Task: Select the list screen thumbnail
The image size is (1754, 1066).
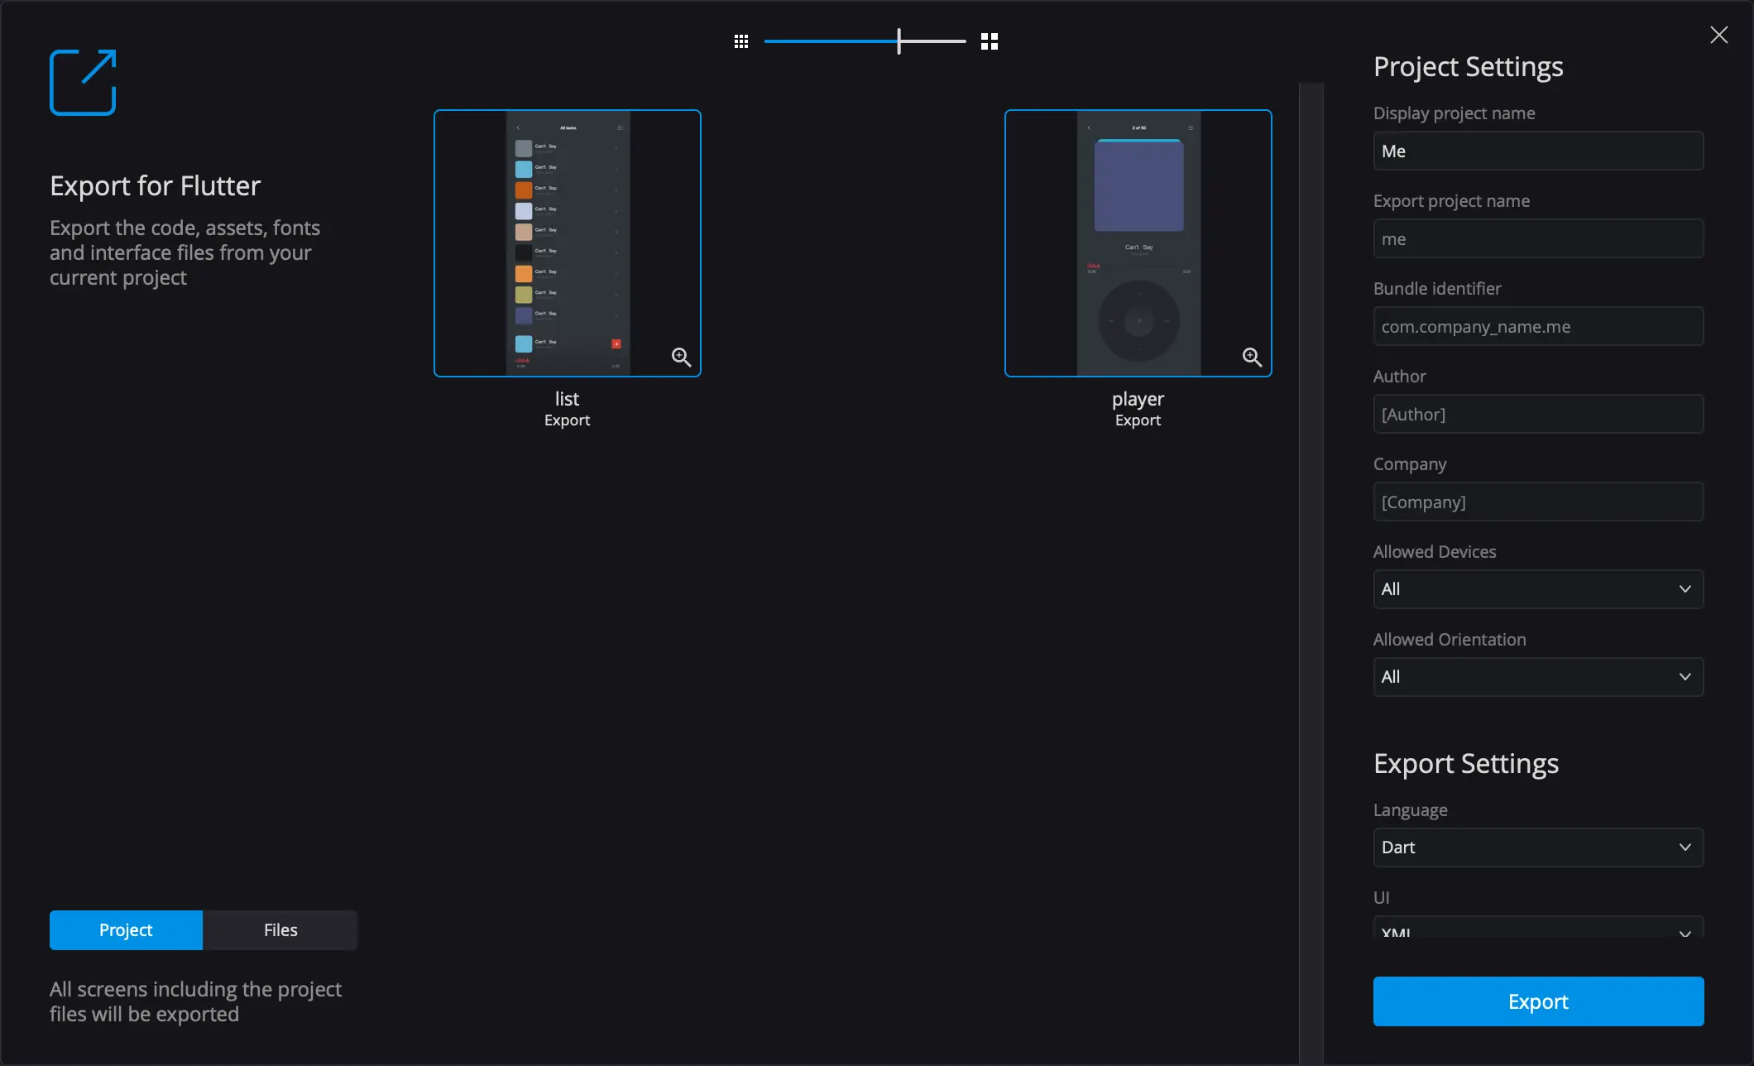Action: 567,243
